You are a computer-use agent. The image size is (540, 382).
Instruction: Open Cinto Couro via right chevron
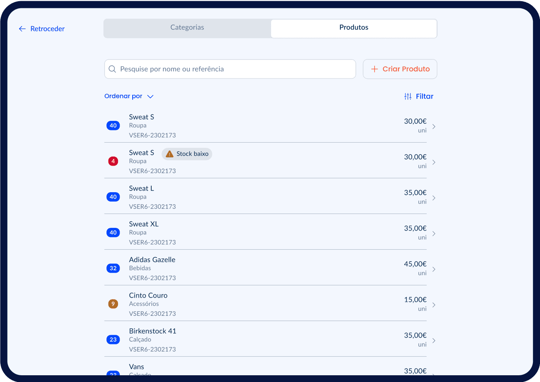(x=434, y=305)
